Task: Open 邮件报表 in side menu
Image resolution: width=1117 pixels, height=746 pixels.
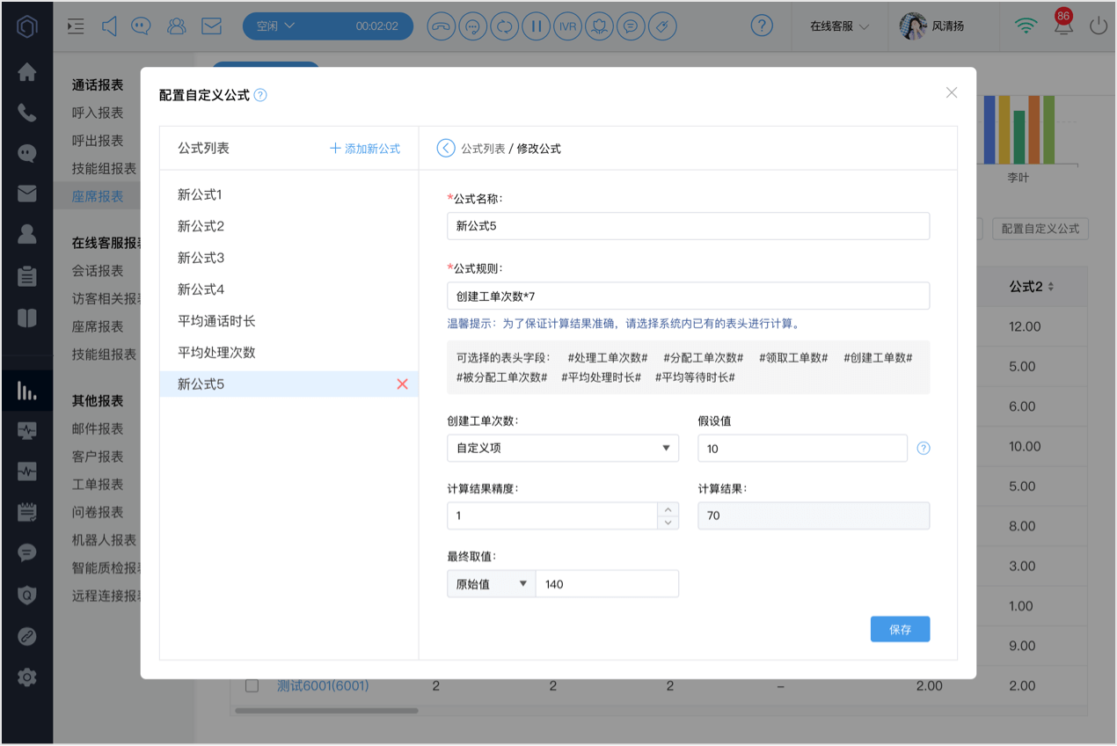Action: (x=98, y=428)
